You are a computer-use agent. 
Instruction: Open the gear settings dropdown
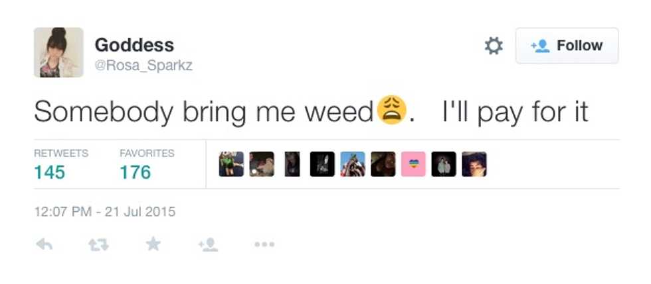[x=494, y=46]
